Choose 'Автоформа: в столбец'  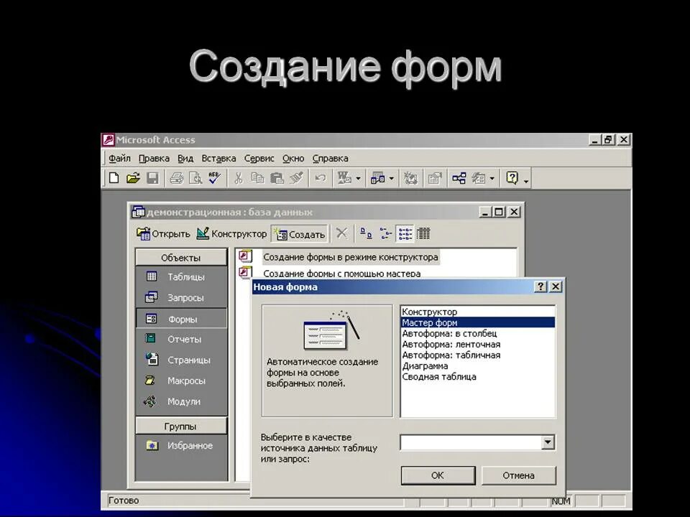coord(477,333)
